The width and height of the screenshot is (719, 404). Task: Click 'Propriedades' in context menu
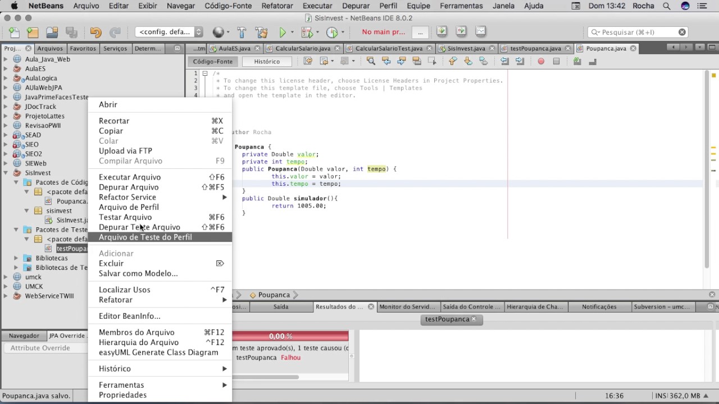[160, 395]
